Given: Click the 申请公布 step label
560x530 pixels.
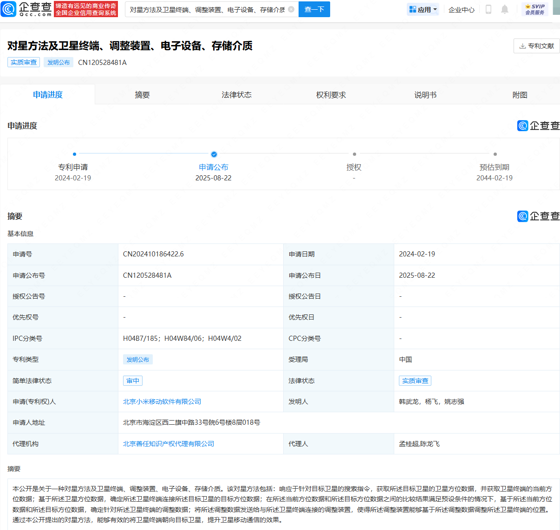Looking at the screenshot, I should tap(214, 167).
